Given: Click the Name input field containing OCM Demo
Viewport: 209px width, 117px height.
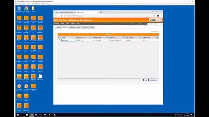Looking at the screenshot, I should coord(68,40).
